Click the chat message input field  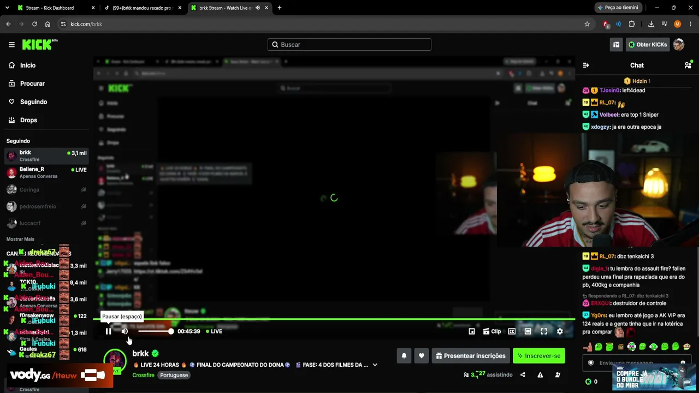636,363
